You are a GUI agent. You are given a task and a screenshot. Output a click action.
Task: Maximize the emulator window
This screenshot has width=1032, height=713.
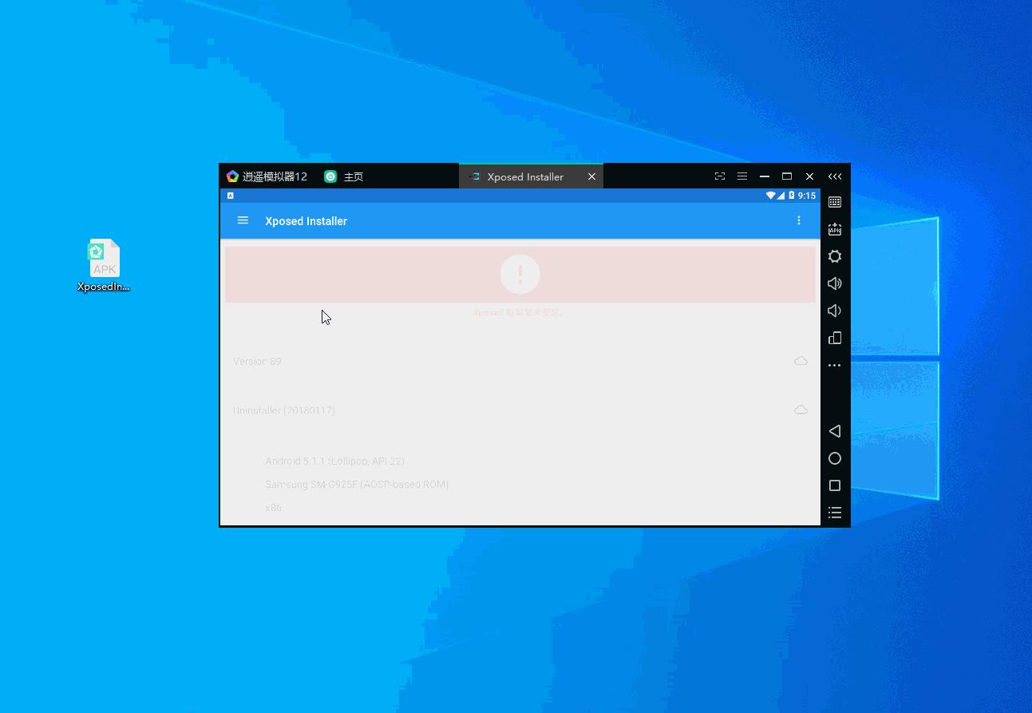tap(787, 176)
